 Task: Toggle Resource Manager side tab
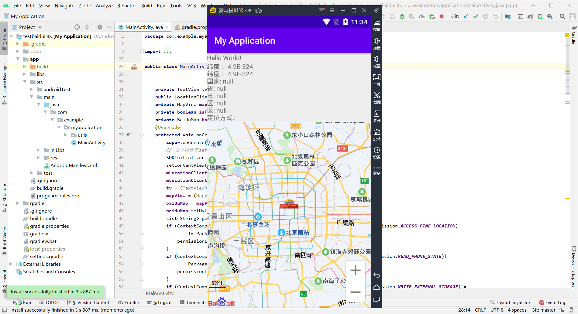tap(4, 84)
